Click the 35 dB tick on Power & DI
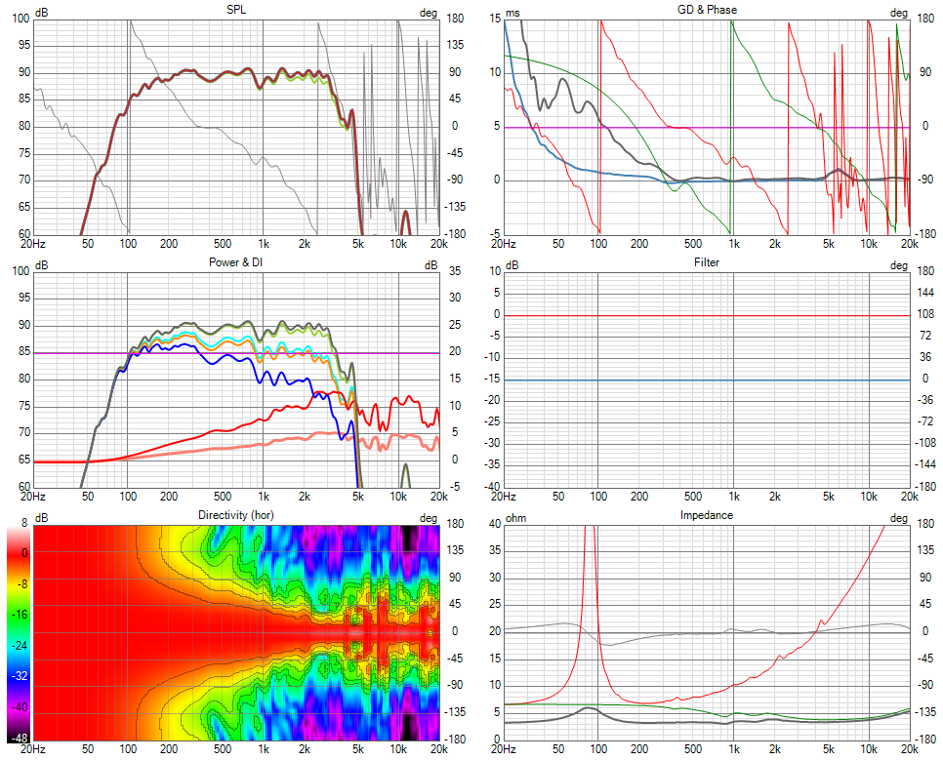The width and height of the screenshot is (943, 760). 455,271
